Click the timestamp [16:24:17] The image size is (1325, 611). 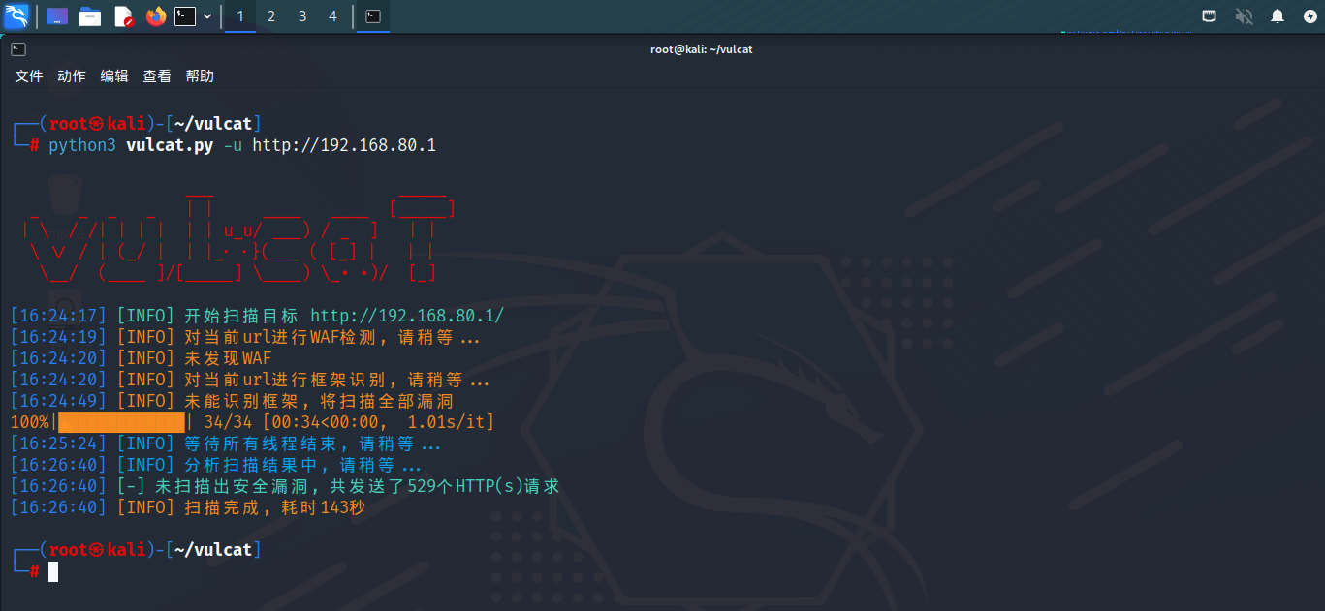pos(58,316)
